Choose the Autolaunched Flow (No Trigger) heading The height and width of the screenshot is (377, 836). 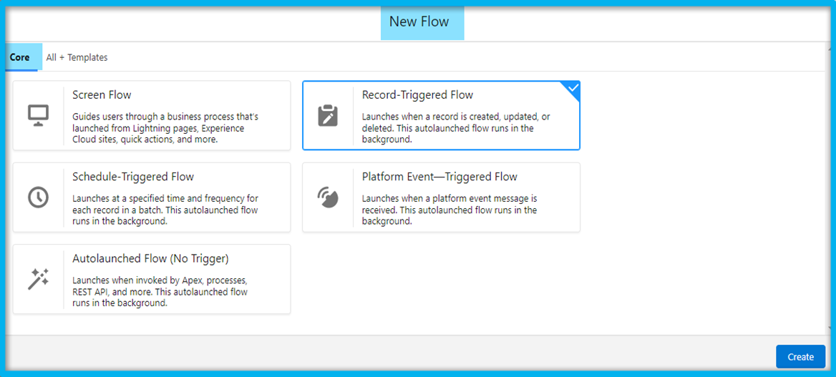[150, 259]
